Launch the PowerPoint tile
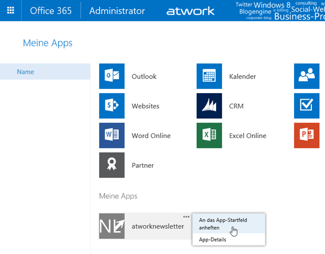 [x=307, y=135]
